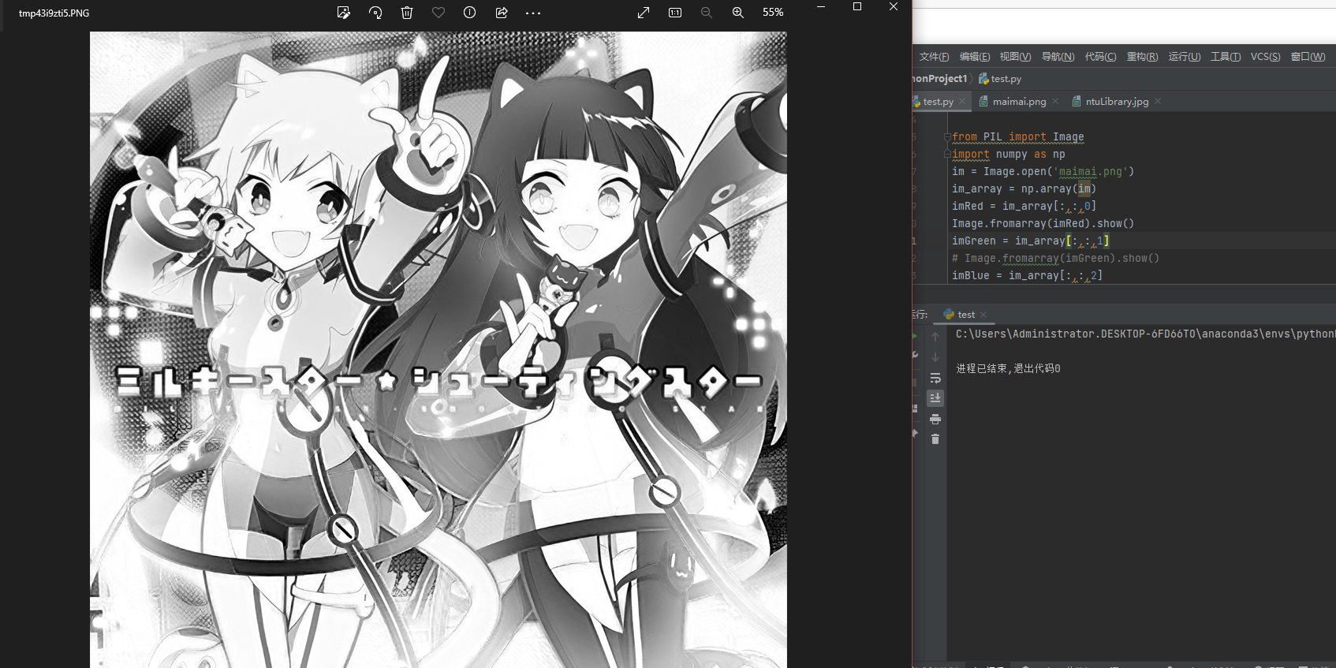
Task: Open the share option in photo viewer
Action: pyautogui.click(x=502, y=13)
